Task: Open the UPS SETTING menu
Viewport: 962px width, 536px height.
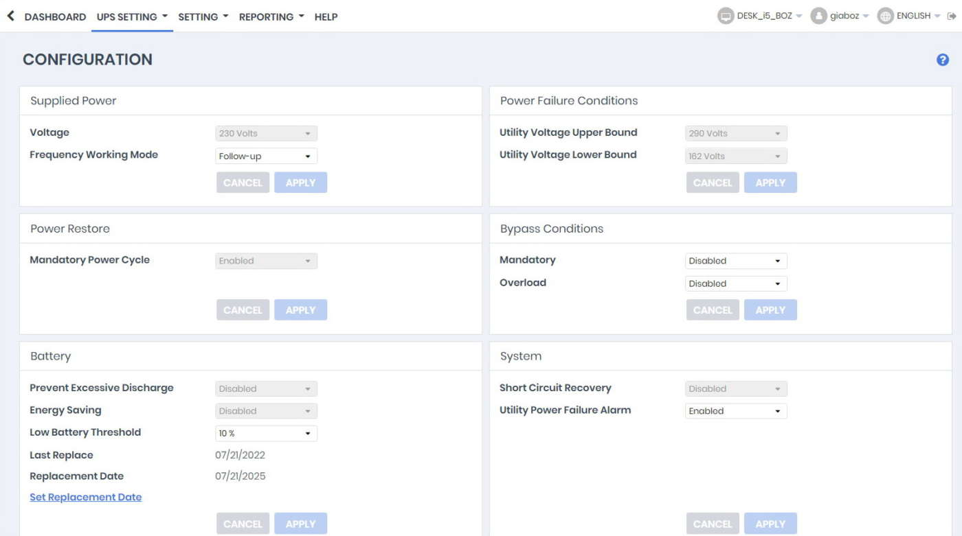Action: point(132,16)
